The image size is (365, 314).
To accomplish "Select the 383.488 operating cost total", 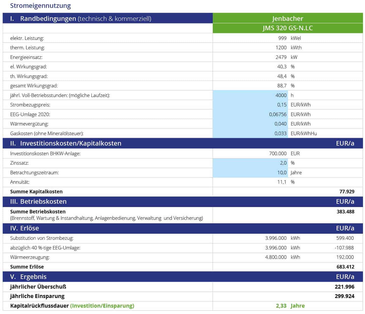I will (345, 212).
